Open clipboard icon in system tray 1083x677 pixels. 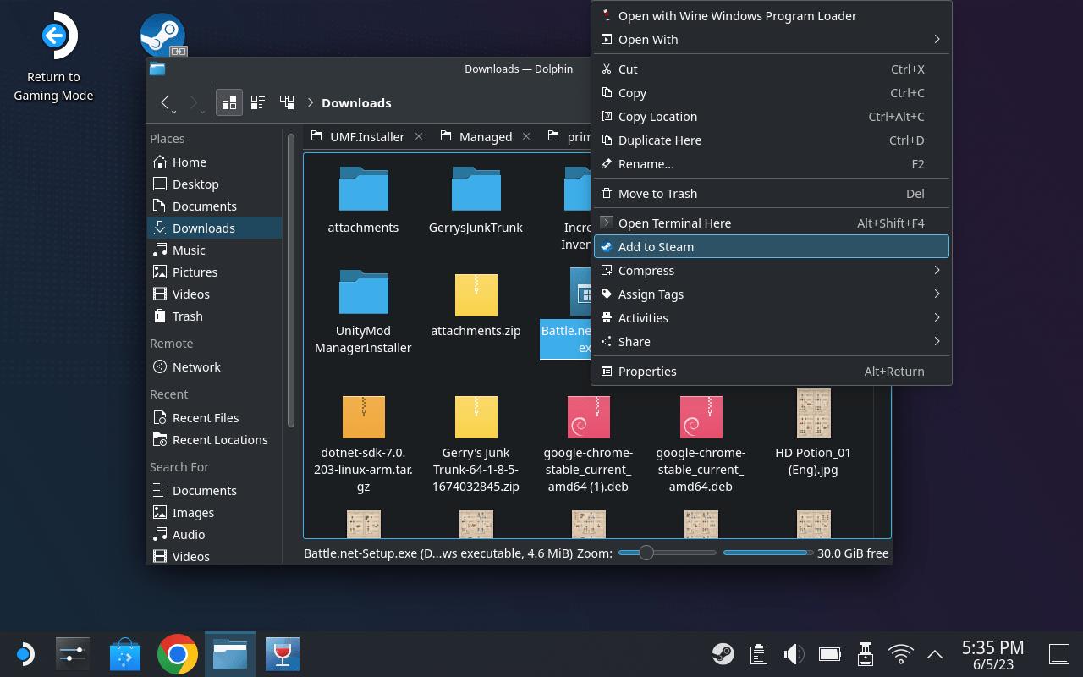click(759, 653)
